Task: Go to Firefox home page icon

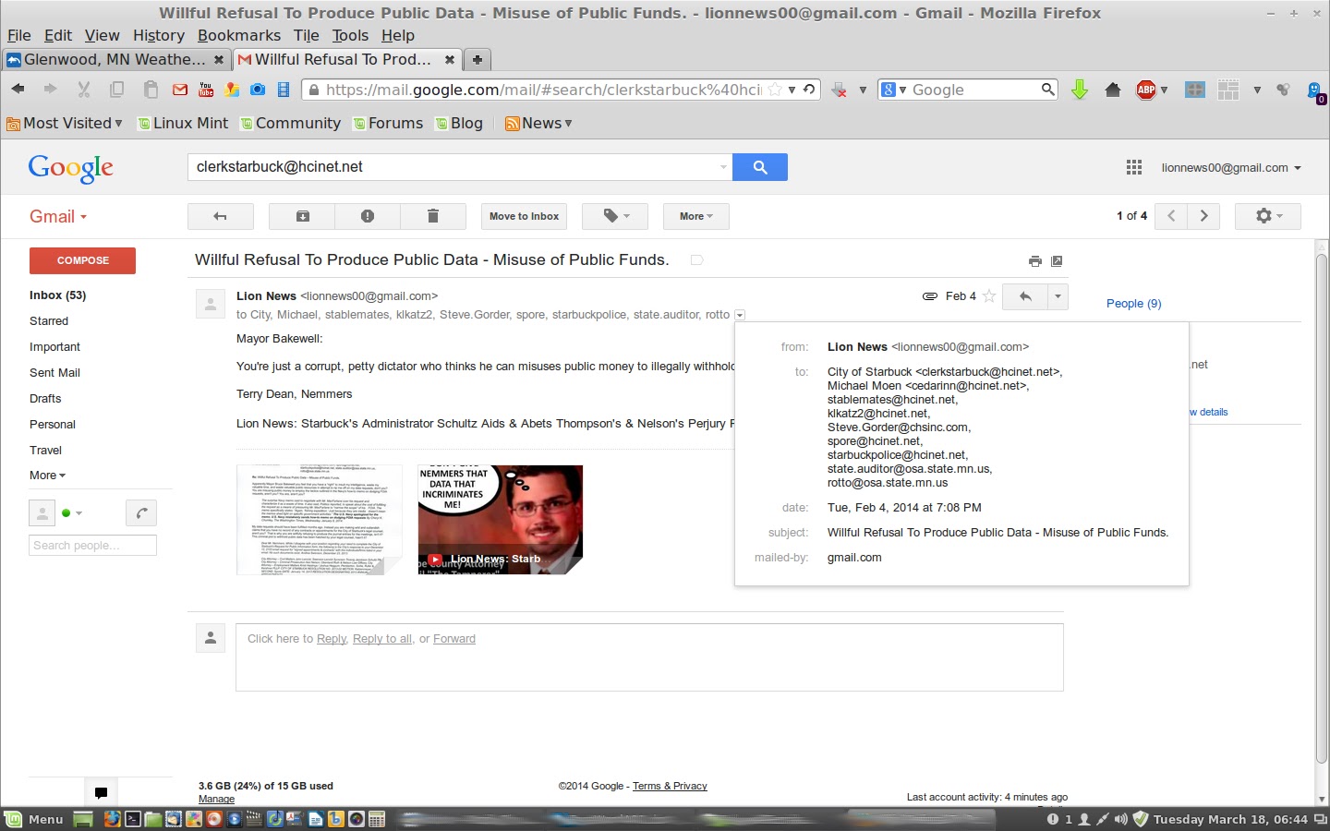Action: pyautogui.click(x=1113, y=90)
